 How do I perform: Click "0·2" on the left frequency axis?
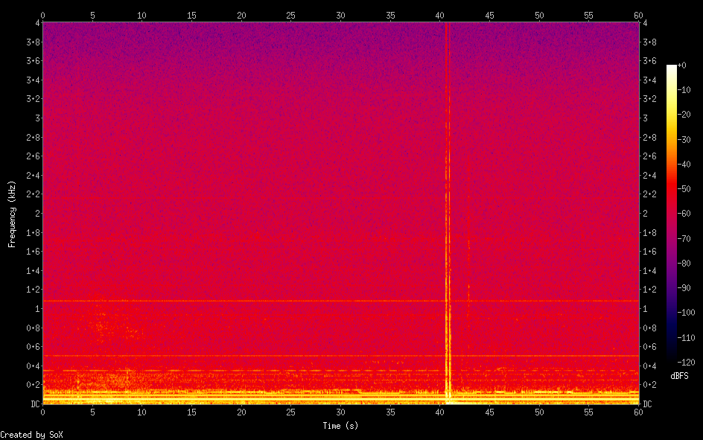pyautogui.click(x=34, y=386)
